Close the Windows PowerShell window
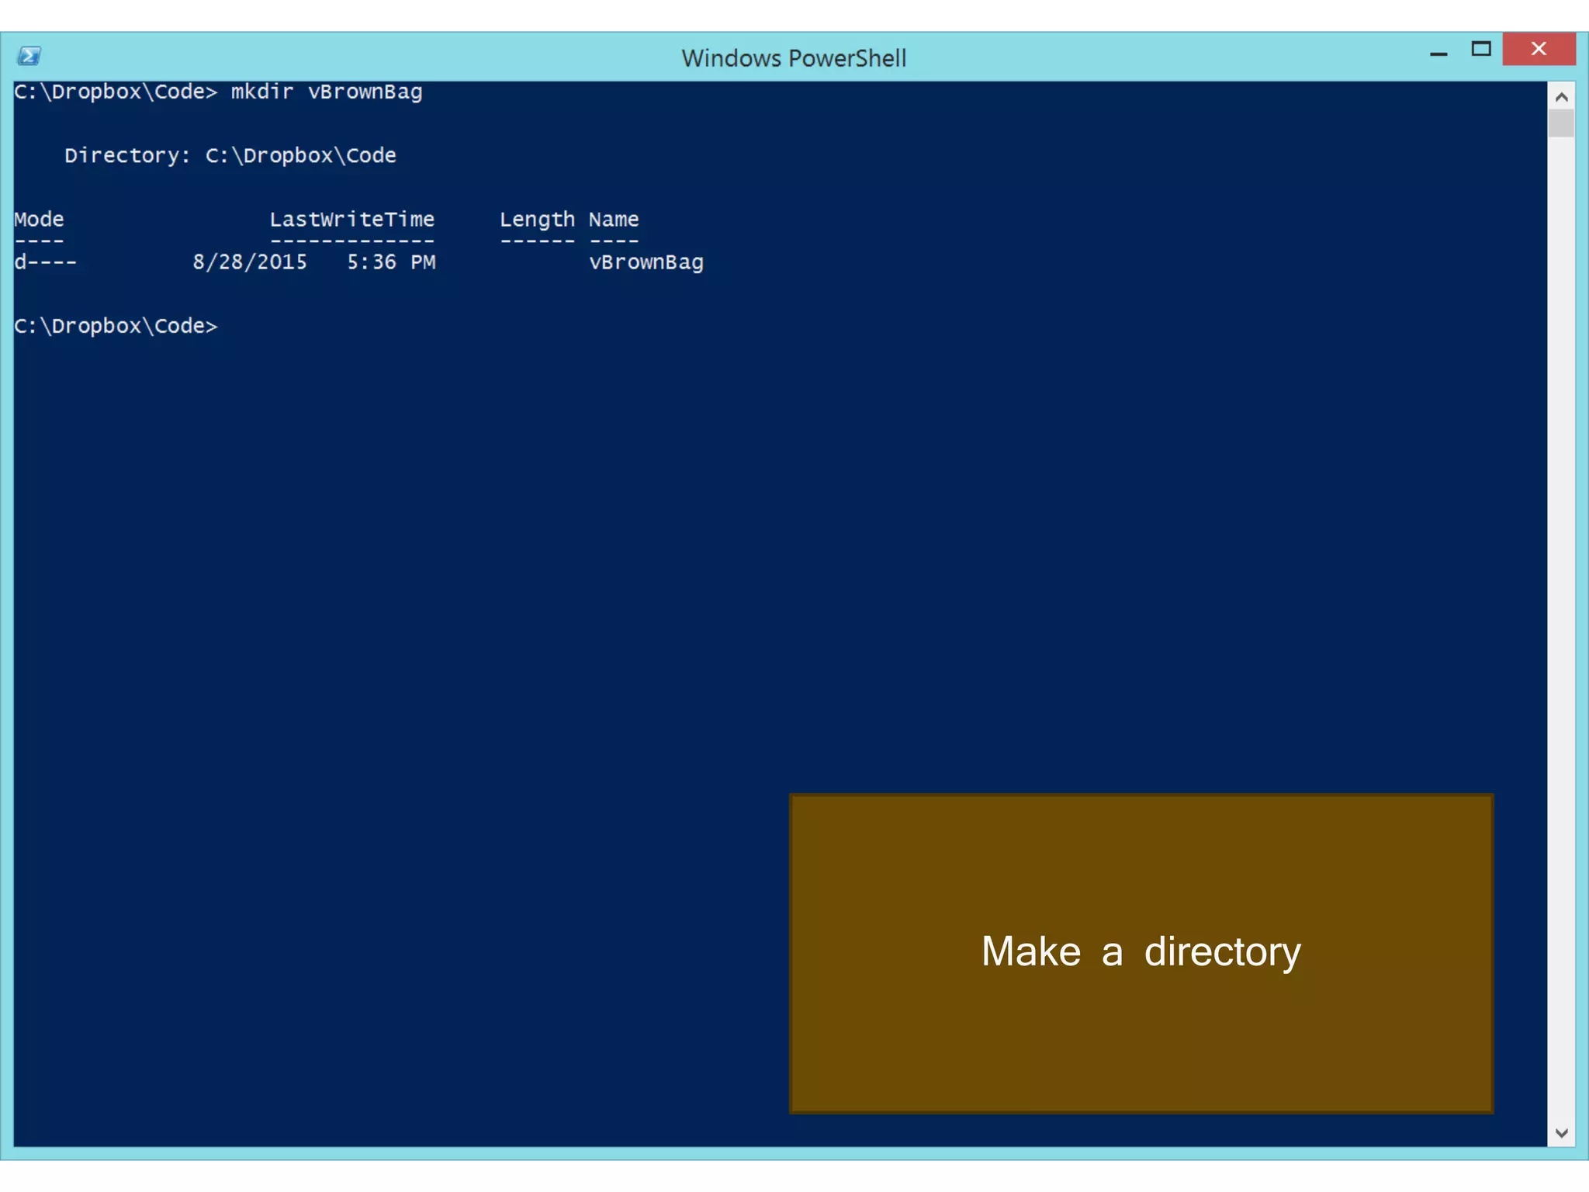1589x1192 pixels. point(1539,49)
